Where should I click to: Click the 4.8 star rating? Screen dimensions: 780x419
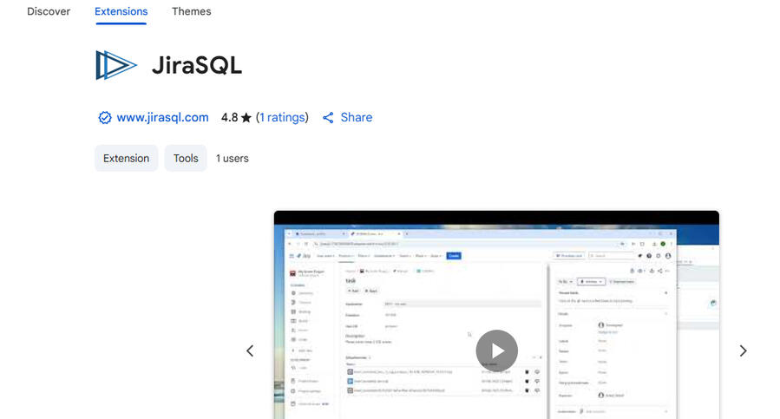[236, 117]
